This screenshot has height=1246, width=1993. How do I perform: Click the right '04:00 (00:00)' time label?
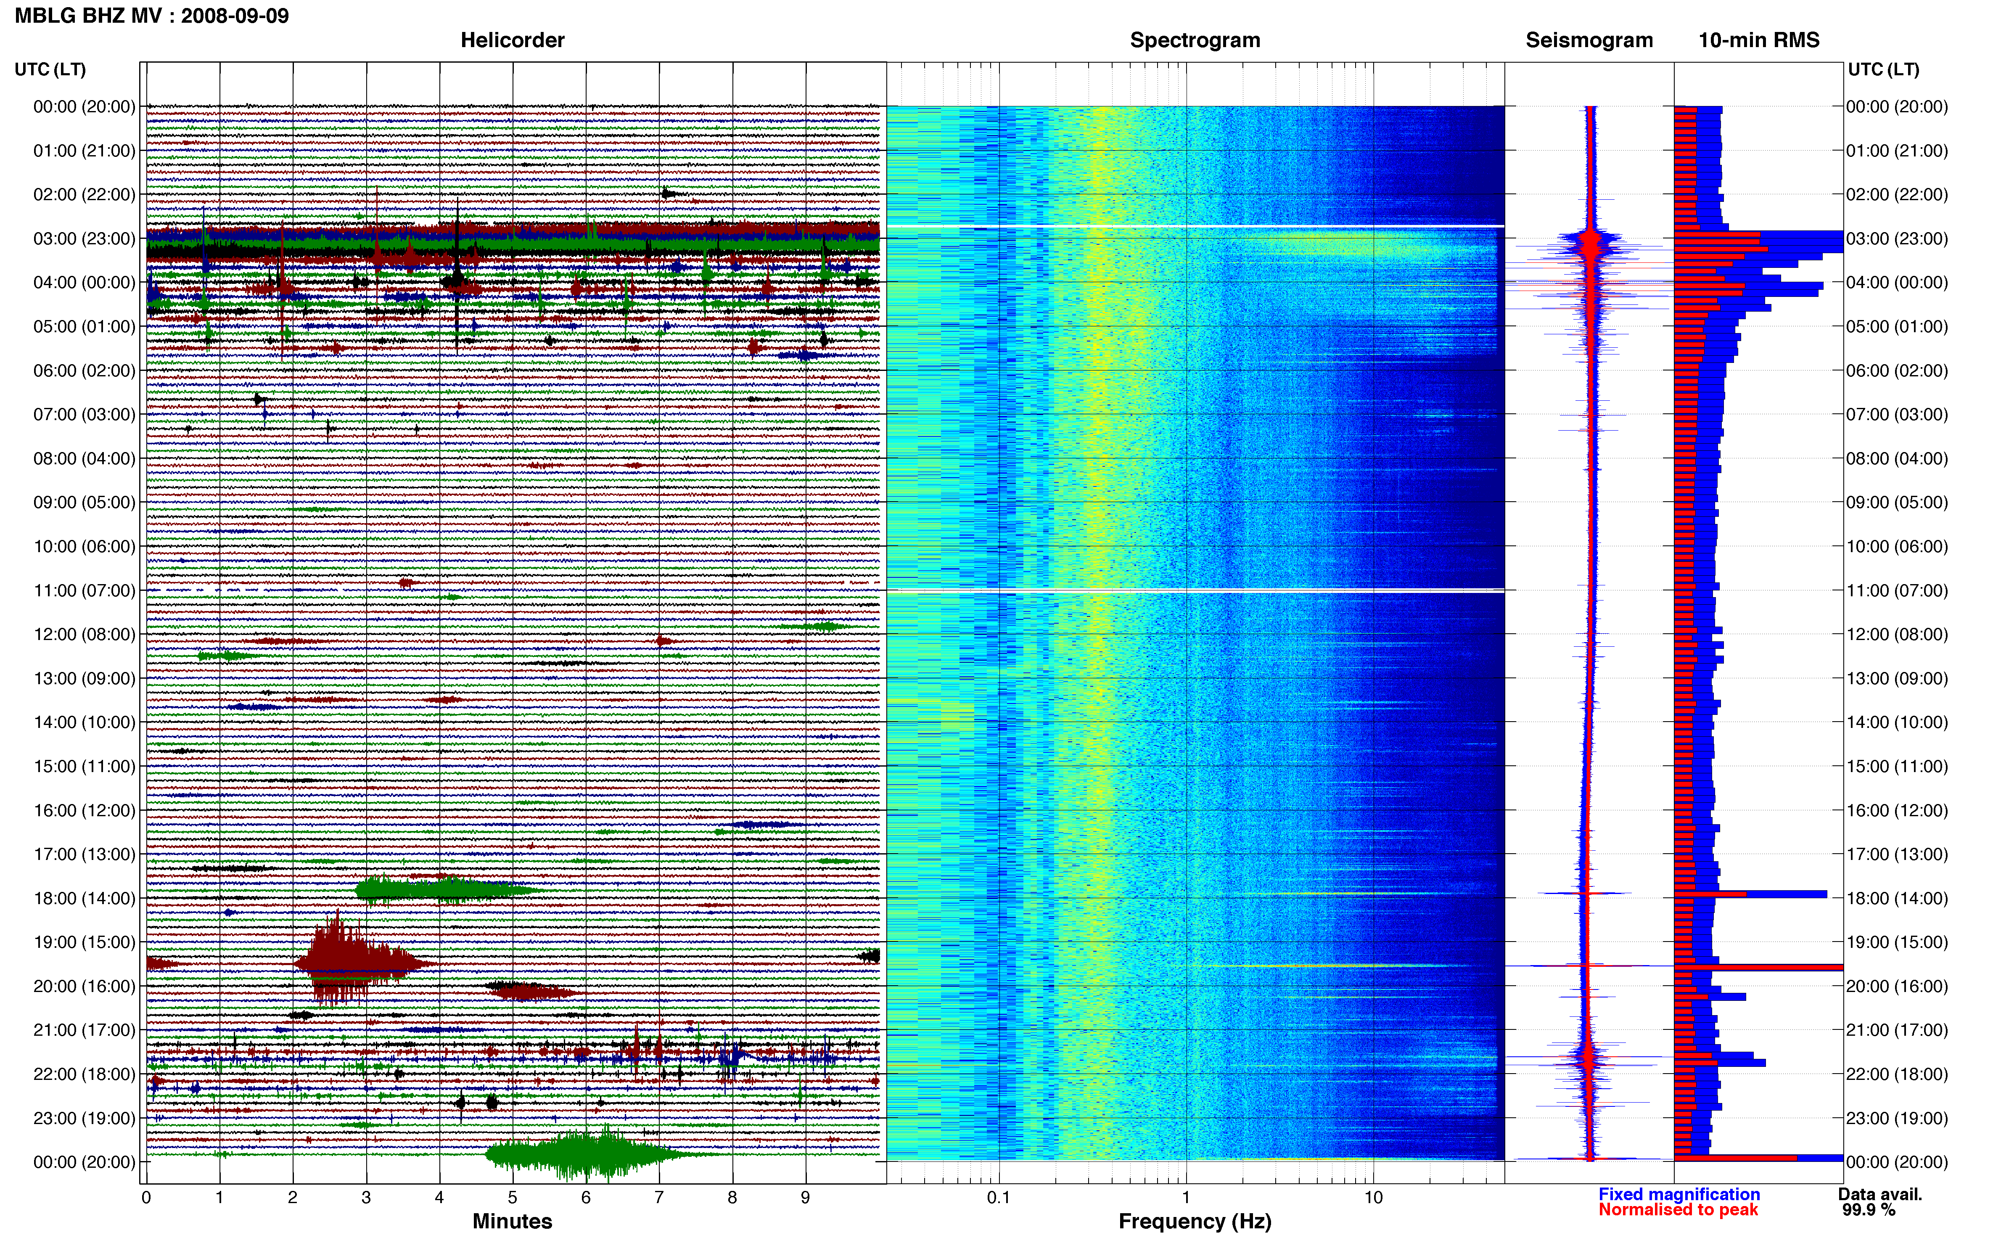pos(1897,283)
